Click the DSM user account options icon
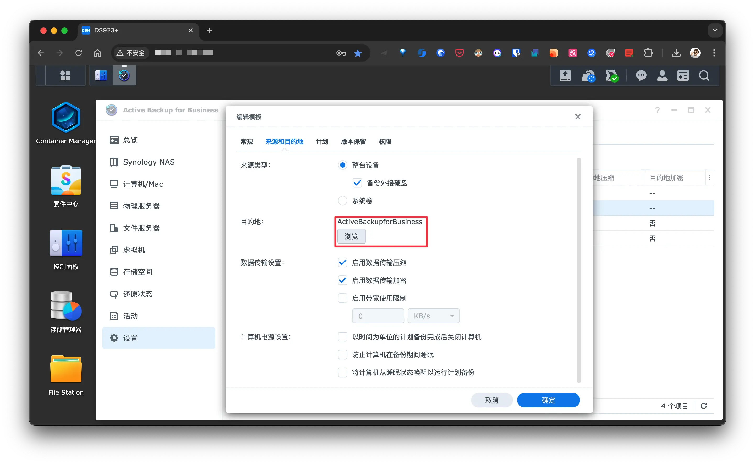The image size is (755, 464). 662,75
